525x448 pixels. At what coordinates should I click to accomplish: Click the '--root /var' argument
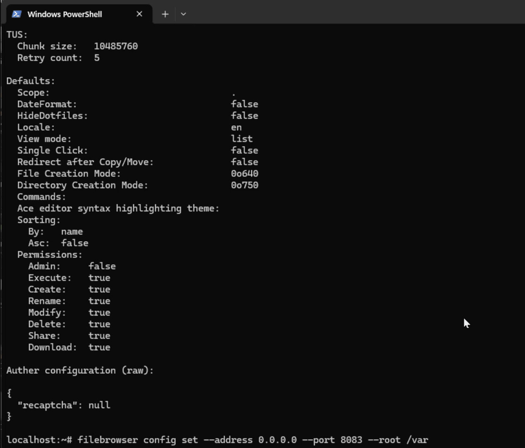tap(398, 440)
